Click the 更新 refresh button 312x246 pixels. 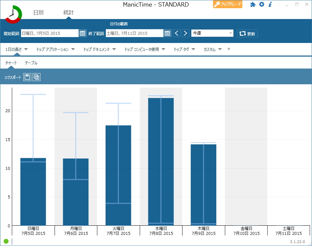tap(247, 33)
